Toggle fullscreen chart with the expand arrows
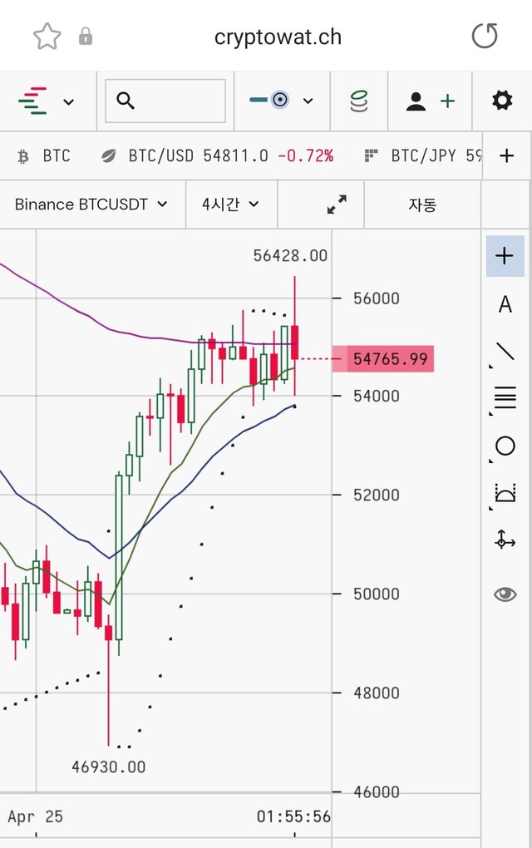The image size is (532, 848). [337, 204]
